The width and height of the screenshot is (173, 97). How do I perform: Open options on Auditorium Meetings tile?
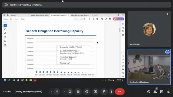click(167, 52)
